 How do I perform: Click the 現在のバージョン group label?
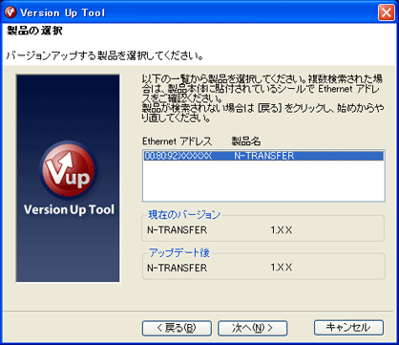click(184, 215)
